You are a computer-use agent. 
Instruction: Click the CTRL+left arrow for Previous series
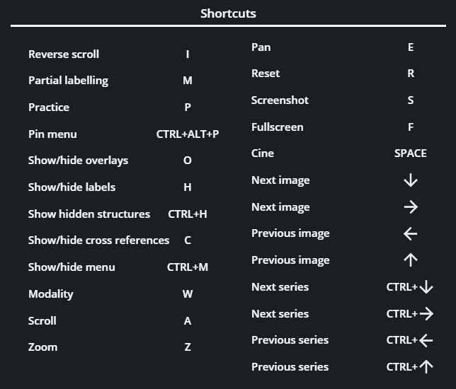(x=410, y=340)
